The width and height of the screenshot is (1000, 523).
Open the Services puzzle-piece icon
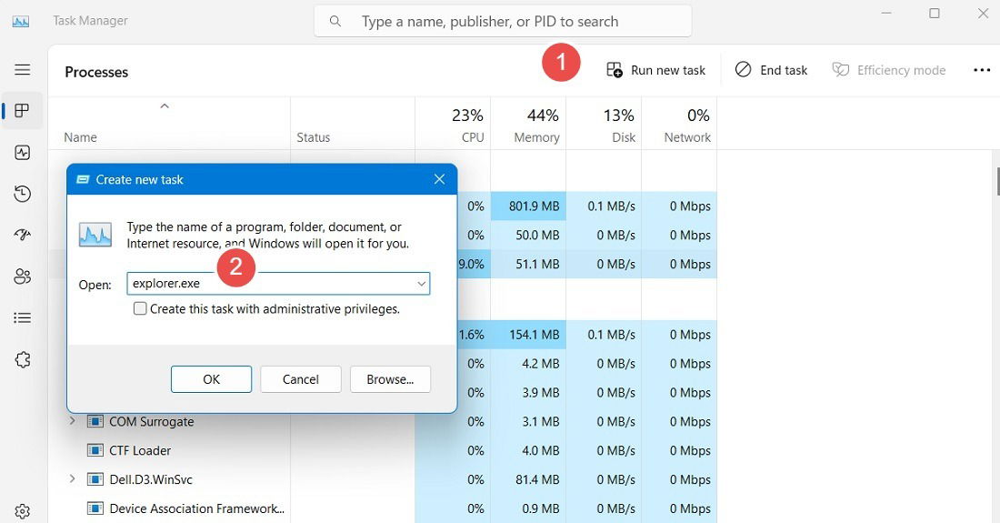pyautogui.click(x=23, y=359)
